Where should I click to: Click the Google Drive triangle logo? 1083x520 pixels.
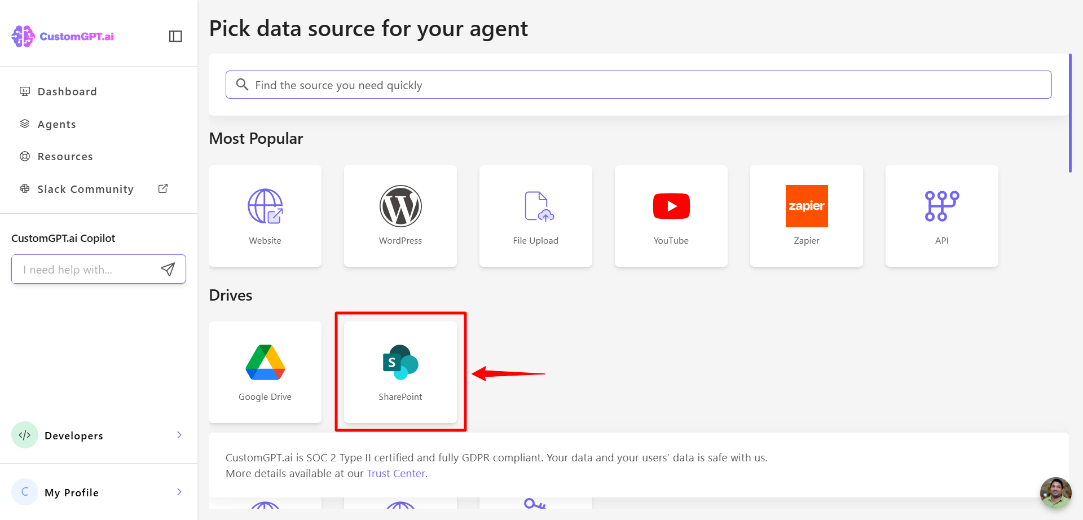265,362
